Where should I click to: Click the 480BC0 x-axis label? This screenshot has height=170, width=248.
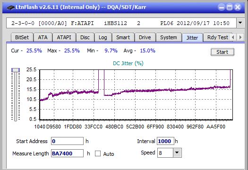click(114, 127)
